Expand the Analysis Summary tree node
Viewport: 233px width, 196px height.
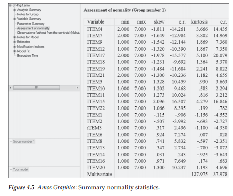point(15,10)
